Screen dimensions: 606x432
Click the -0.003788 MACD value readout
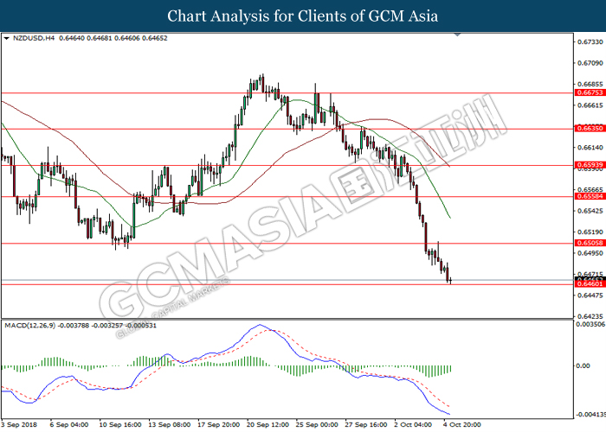tap(74, 326)
